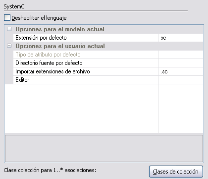Edit the sc value for Extensión por defecto
Viewport: 208px width, 179px height.
click(x=181, y=38)
